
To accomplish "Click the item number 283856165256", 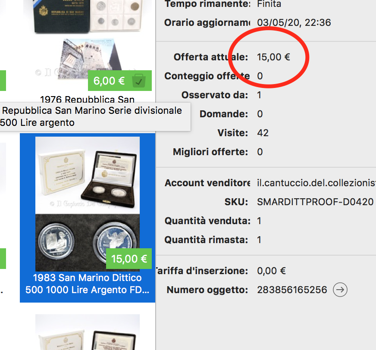I will point(292,290).
